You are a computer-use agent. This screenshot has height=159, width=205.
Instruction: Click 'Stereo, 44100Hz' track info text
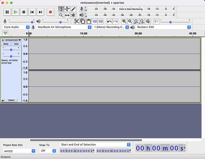click(x=10, y=60)
